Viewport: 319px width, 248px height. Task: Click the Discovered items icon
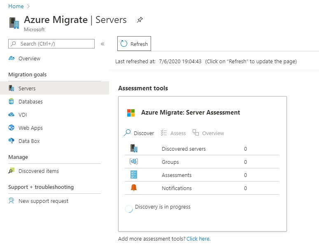[12, 171]
